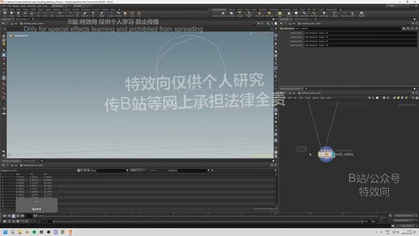
Task: Toggle primitives mode in Geometry Spreadsheet
Action: coord(85,170)
